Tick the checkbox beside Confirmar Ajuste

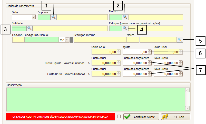[119, 117]
